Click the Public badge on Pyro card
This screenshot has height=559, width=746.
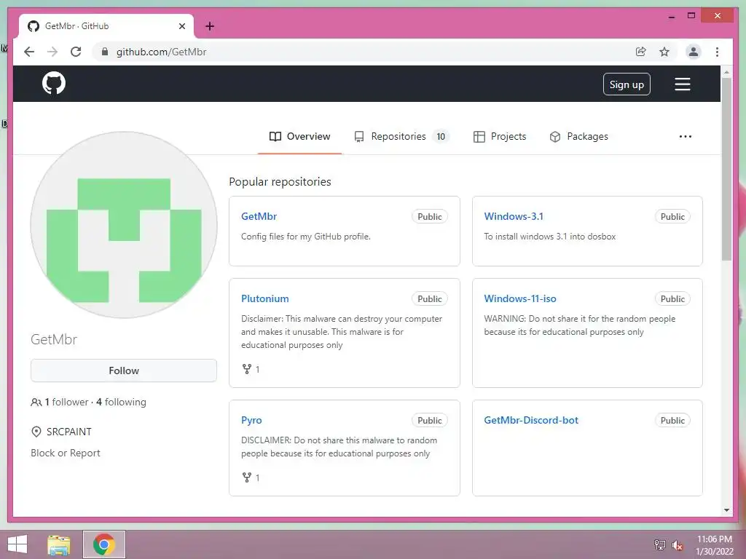click(x=430, y=421)
